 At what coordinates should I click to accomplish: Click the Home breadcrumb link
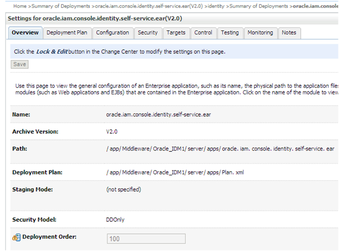click(20, 6)
